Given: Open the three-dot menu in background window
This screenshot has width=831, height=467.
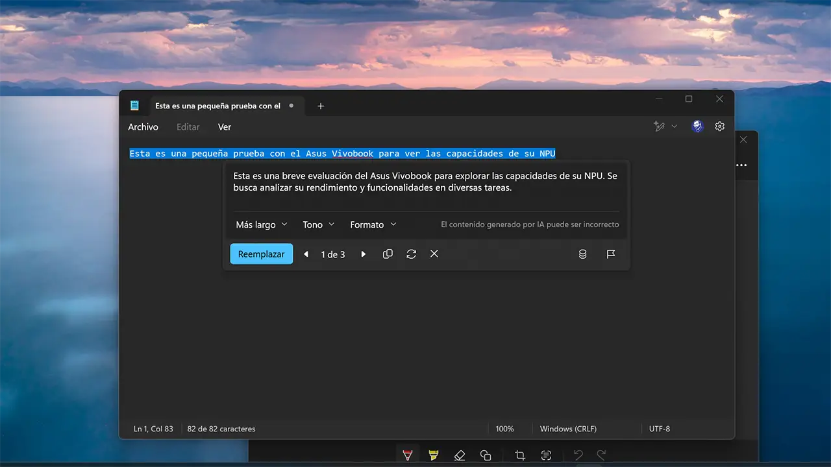Looking at the screenshot, I should tap(741, 165).
